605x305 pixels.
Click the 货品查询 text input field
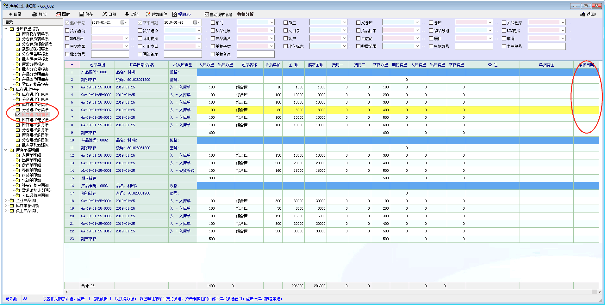[110, 31]
